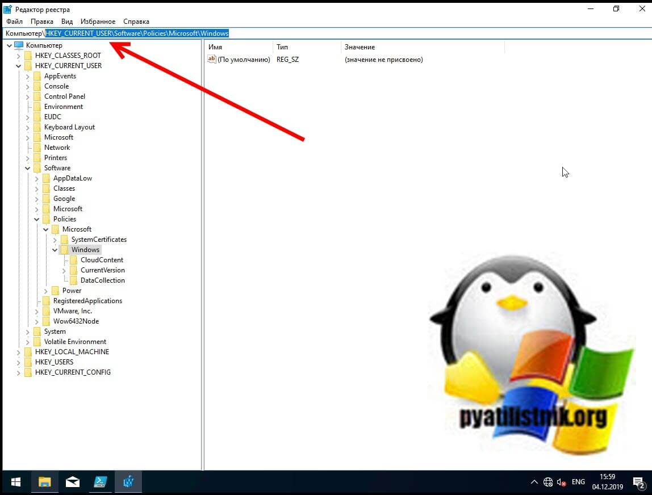Image resolution: width=652 pixels, height=495 pixels.
Task: Expand the AppEvents key
Action: coord(27,76)
